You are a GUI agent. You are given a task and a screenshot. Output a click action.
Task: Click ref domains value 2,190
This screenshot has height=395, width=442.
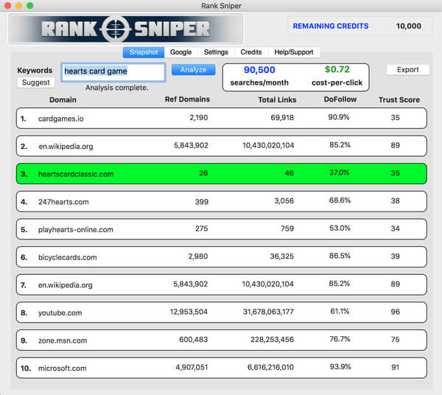(x=198, y=118)
